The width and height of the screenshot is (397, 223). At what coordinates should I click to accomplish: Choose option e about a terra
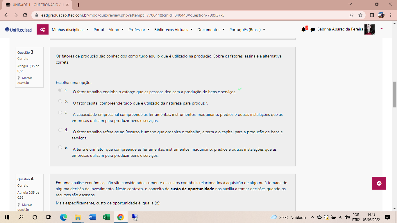click(60, 148)
